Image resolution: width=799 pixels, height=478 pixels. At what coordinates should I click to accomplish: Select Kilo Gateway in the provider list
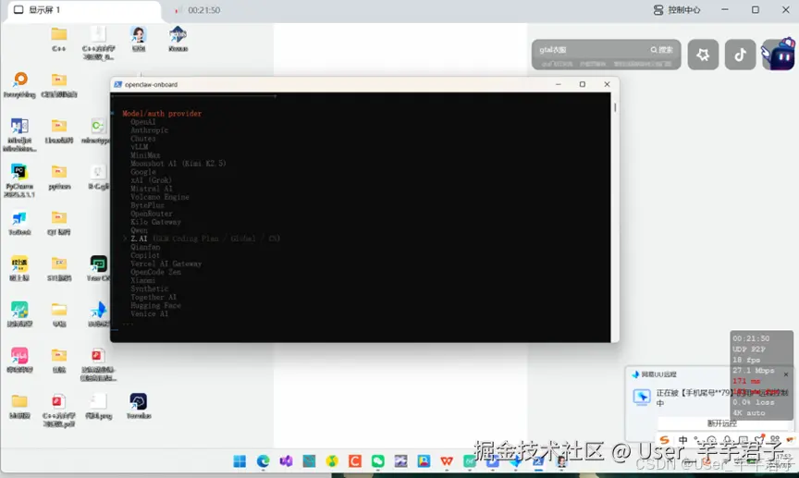(155, 222)
